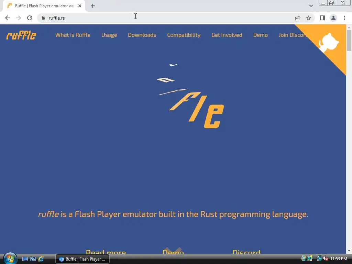This screenshot has width=352, height=264.
Task: Launch Internet Explorer from the taskbar
Action: (x=41, y=259)
